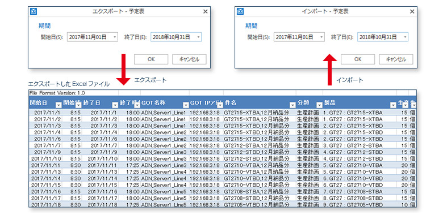Image resolution: width=443 pixels, height=219 pixels.
Task: Confirm the インポート dialog with OK
Action: point(358,59)
